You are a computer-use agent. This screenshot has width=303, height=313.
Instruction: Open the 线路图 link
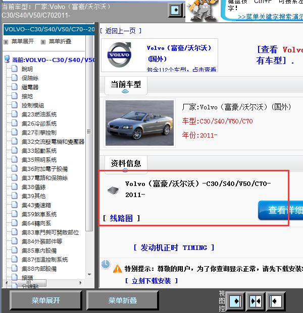point(121,218)
